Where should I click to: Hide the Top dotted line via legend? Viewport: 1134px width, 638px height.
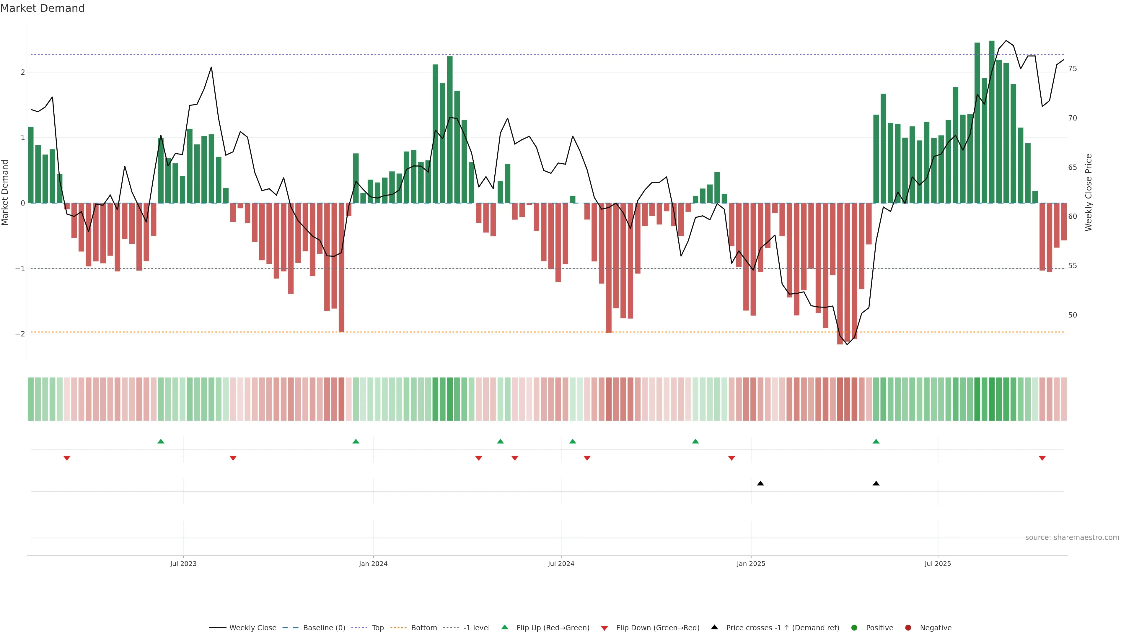tap(377, 627)
